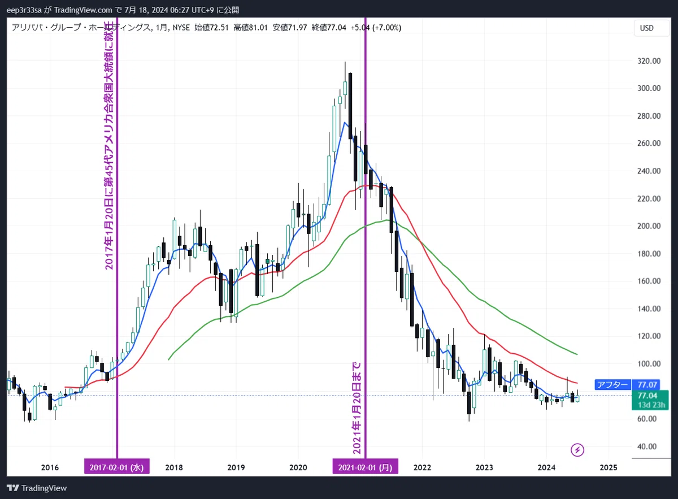Click the 2022 year label on time axis
Viewport: 678px width, 499px height.
[422, 468]
